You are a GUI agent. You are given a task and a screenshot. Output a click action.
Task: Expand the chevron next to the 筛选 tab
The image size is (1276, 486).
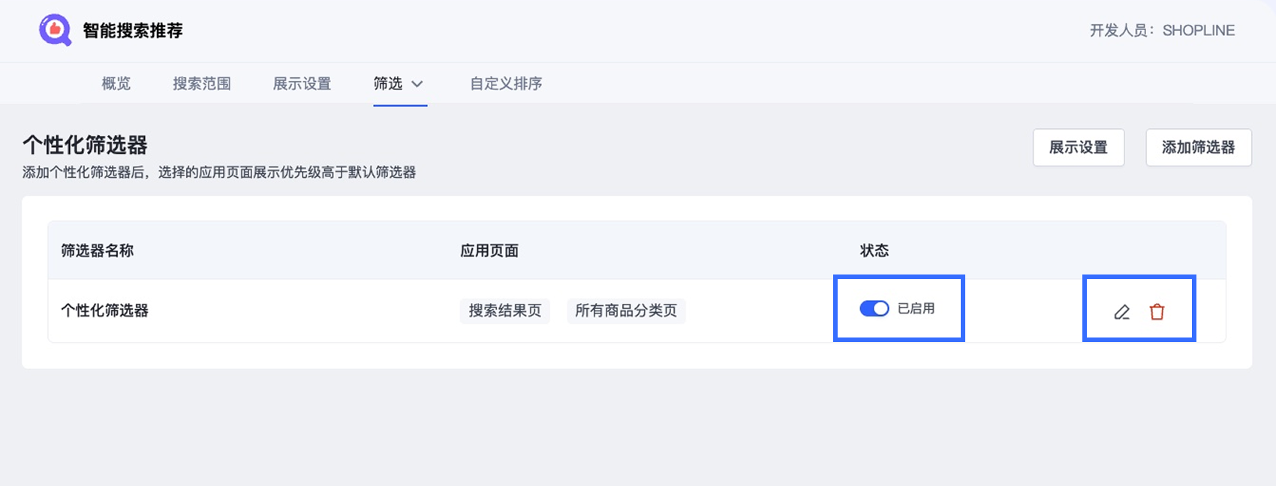417,84
